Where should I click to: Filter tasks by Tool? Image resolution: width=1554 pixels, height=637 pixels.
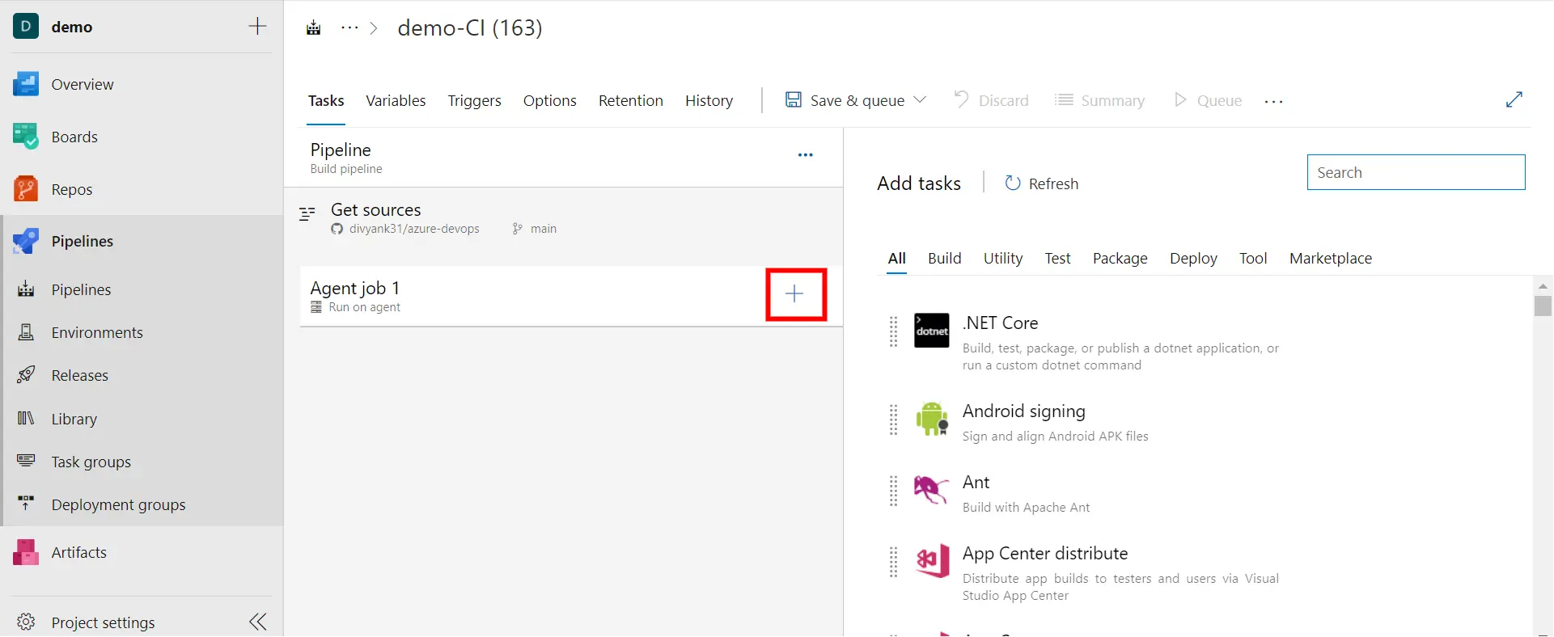pyautogui.click(x=1253, y=259)
